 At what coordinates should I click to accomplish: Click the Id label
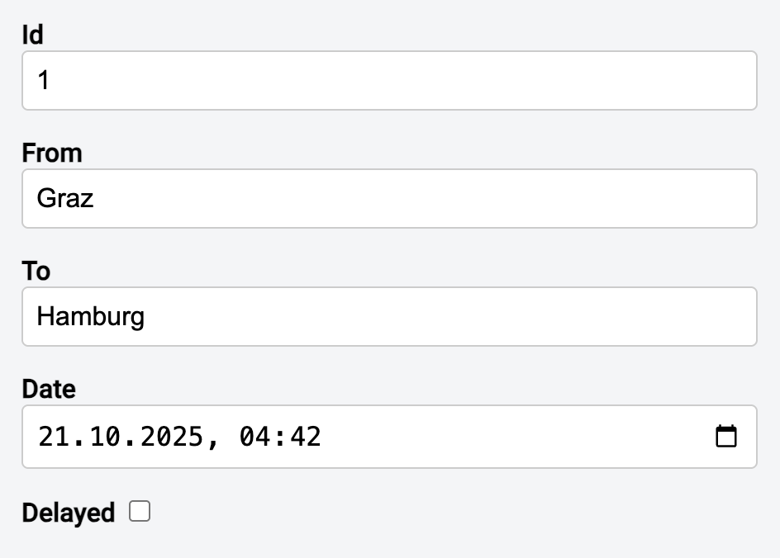pos(33,35)
